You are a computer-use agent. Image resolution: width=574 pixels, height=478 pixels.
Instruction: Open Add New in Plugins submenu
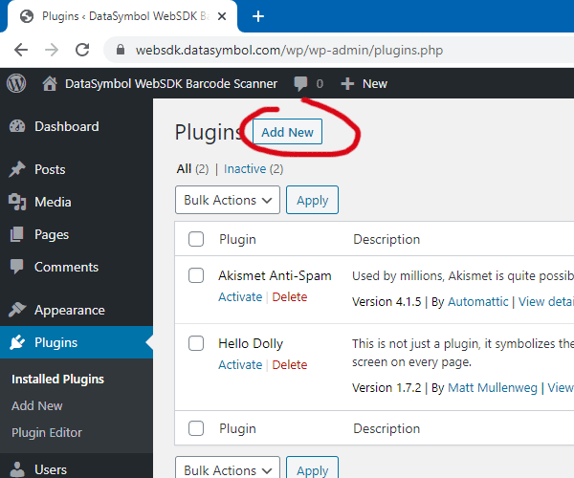click(x=37, y=406)
